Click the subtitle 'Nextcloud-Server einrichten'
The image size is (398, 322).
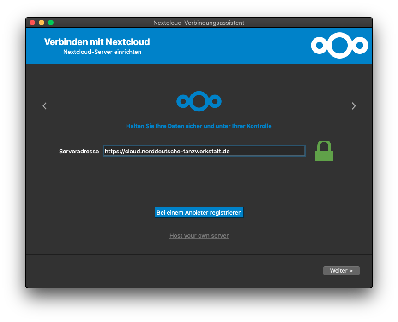click(103, 52)
